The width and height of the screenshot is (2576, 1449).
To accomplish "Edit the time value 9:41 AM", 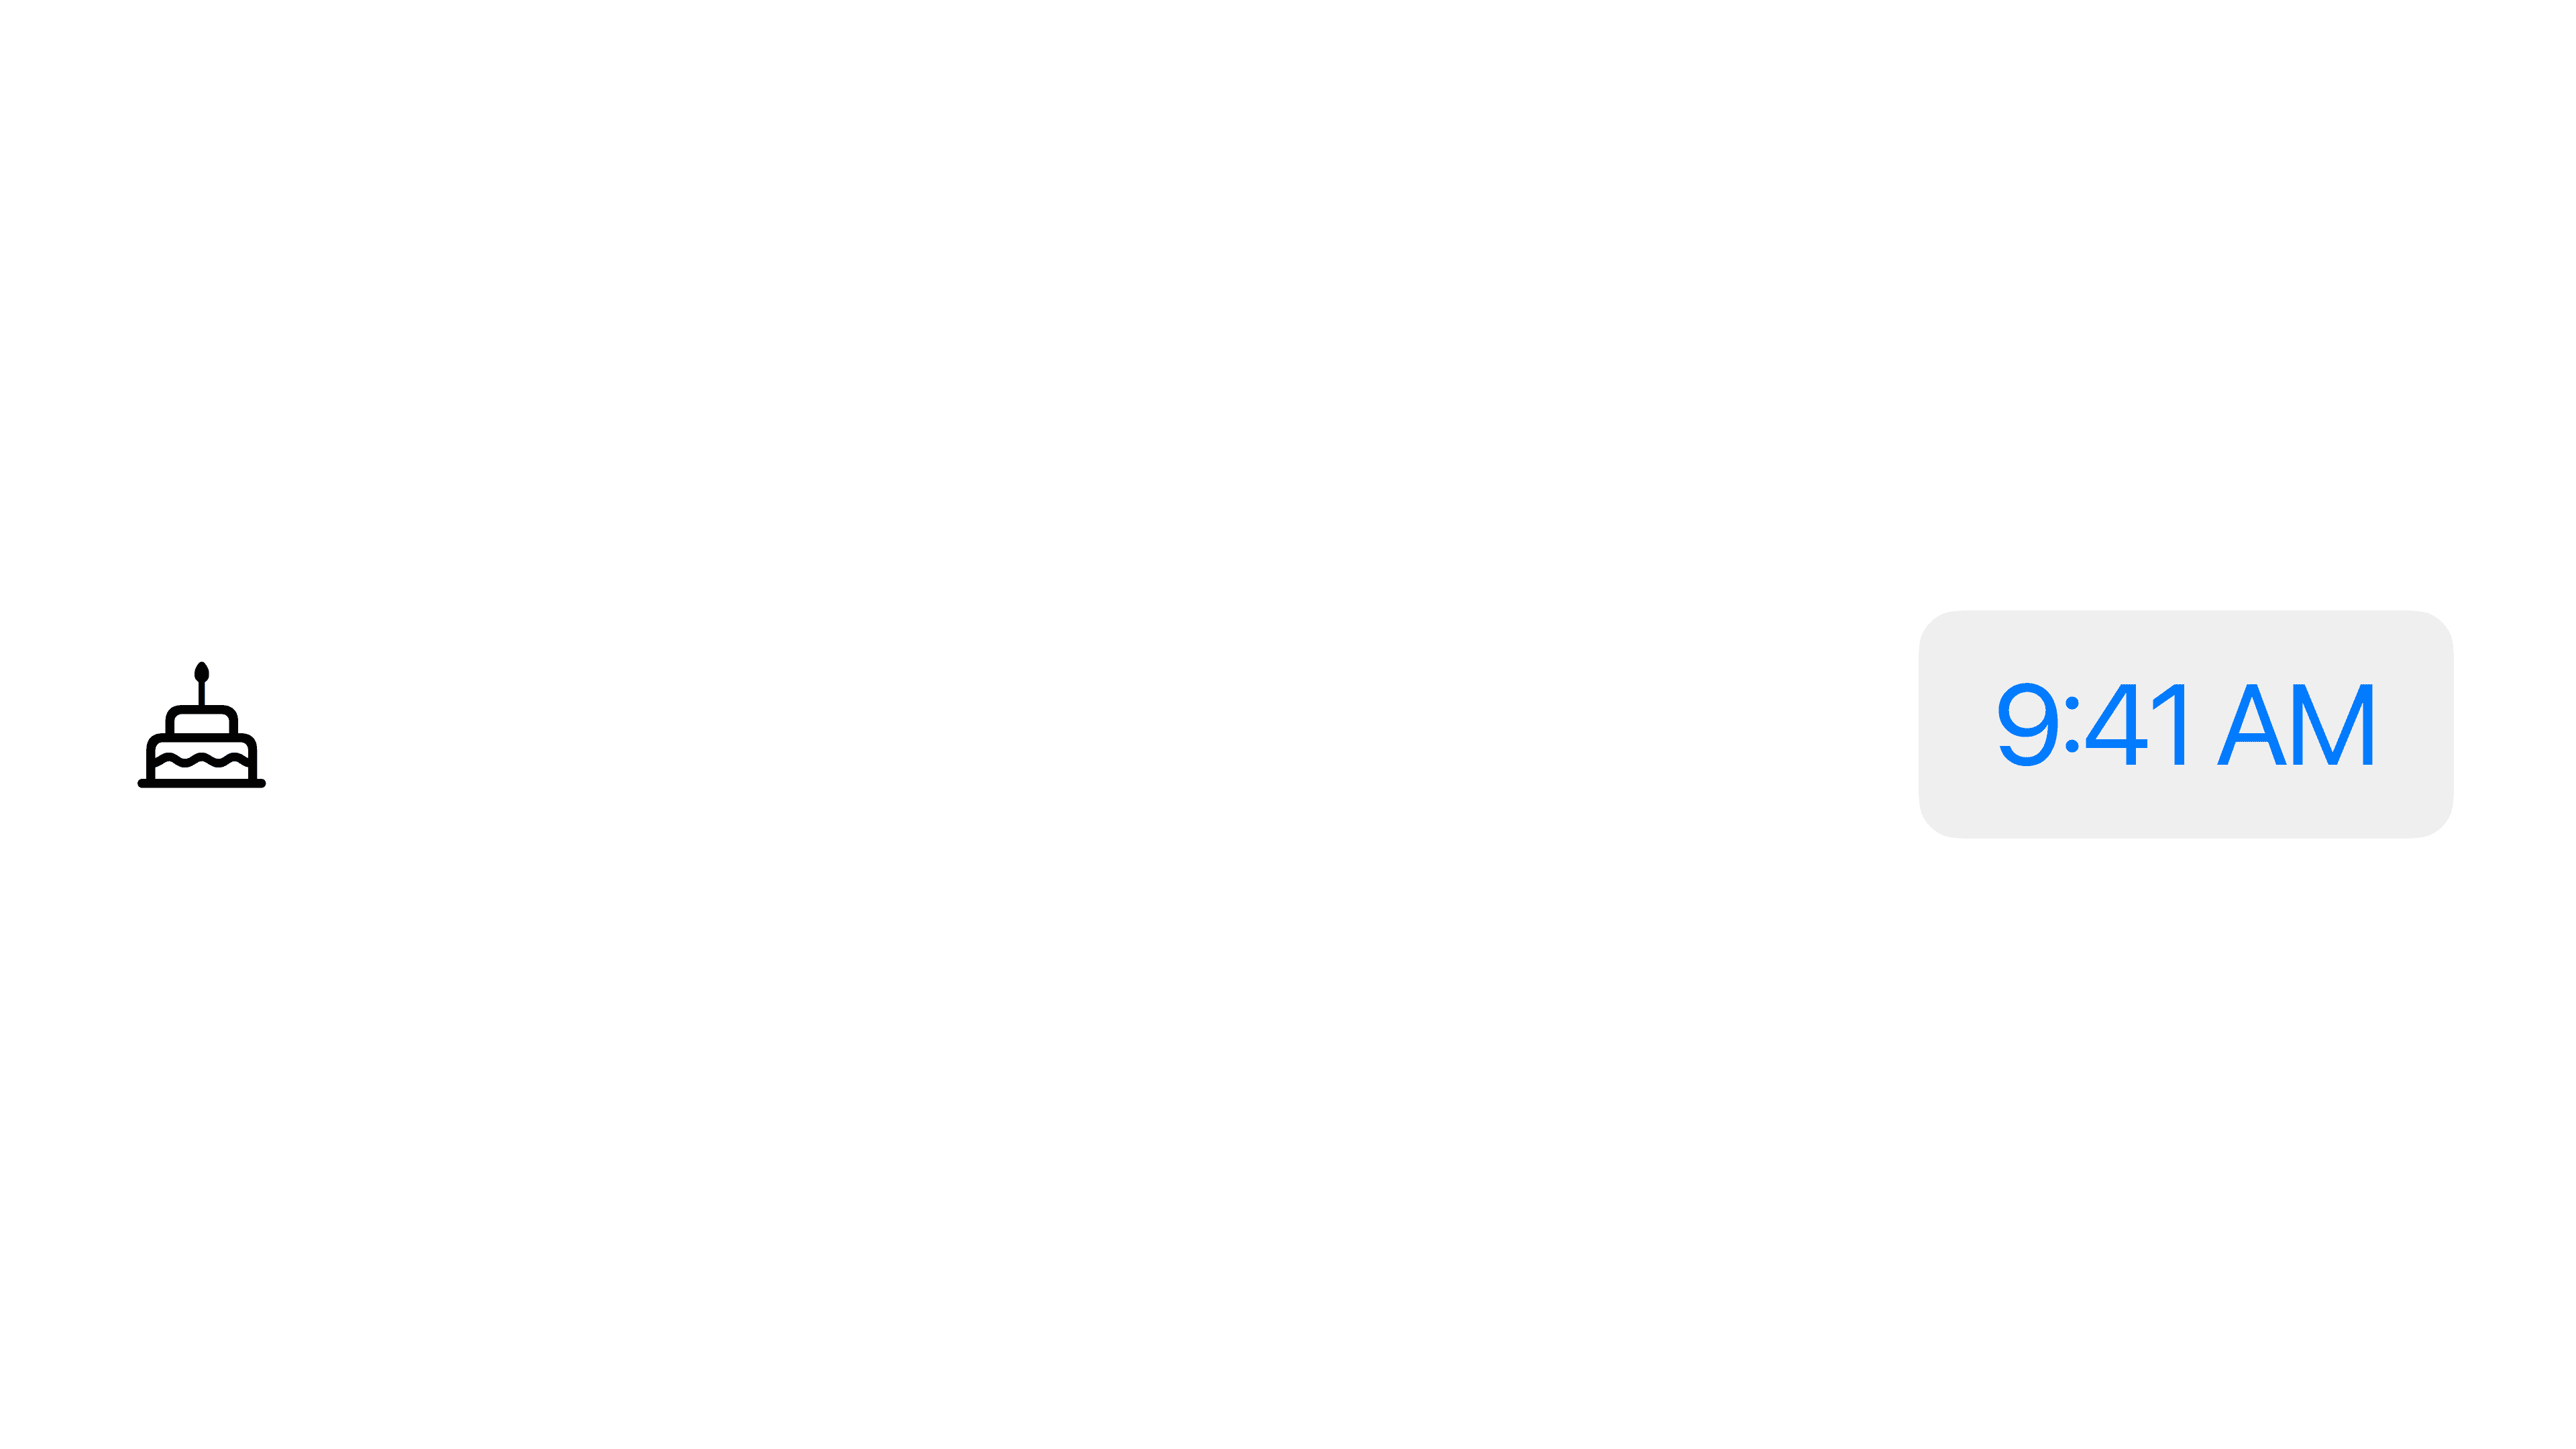I will point(2185,724).
